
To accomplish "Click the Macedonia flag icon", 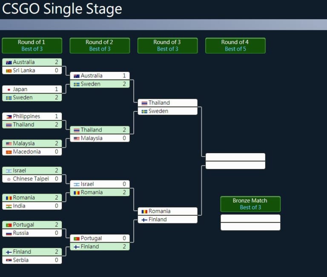I will (x=9, y=152).
